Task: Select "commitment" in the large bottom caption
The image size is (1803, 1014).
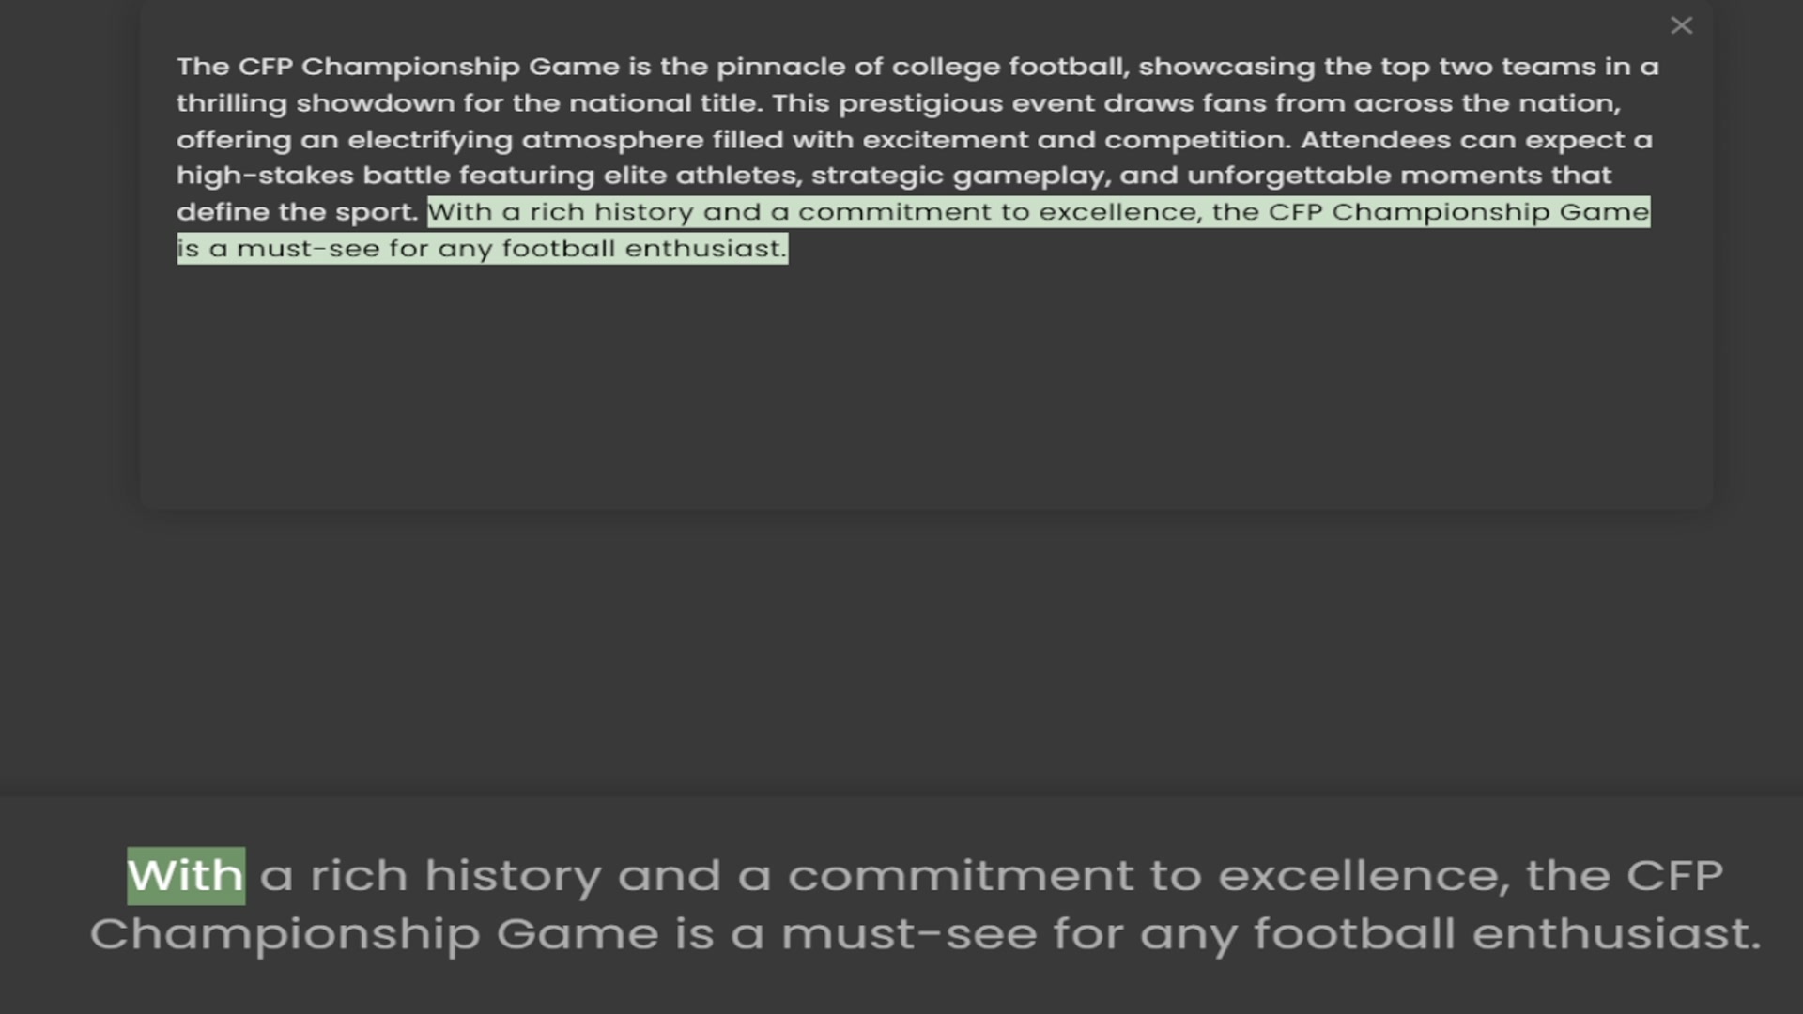Action: (960, 876)
